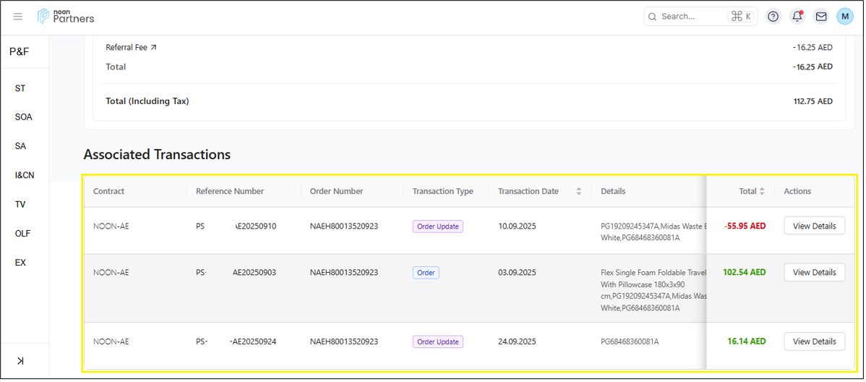Click the search input field
Screen dimensions: 866x382
[687, 17]
